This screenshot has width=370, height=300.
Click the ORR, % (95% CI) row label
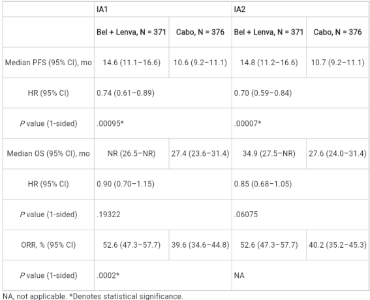point(48,245)
